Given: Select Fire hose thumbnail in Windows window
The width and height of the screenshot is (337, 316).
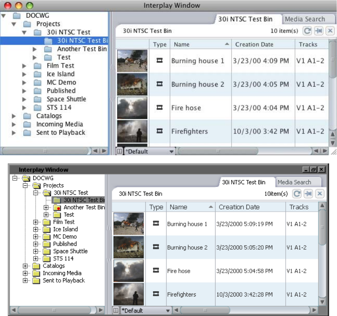Looking at the screenshot, I should (128, 270).
